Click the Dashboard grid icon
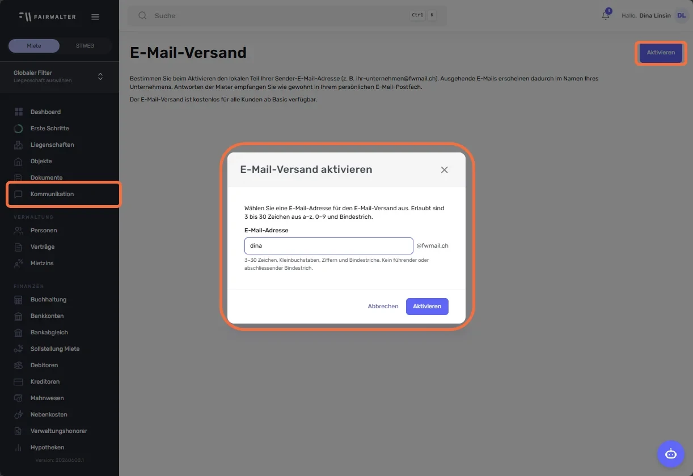 point(19,112)
